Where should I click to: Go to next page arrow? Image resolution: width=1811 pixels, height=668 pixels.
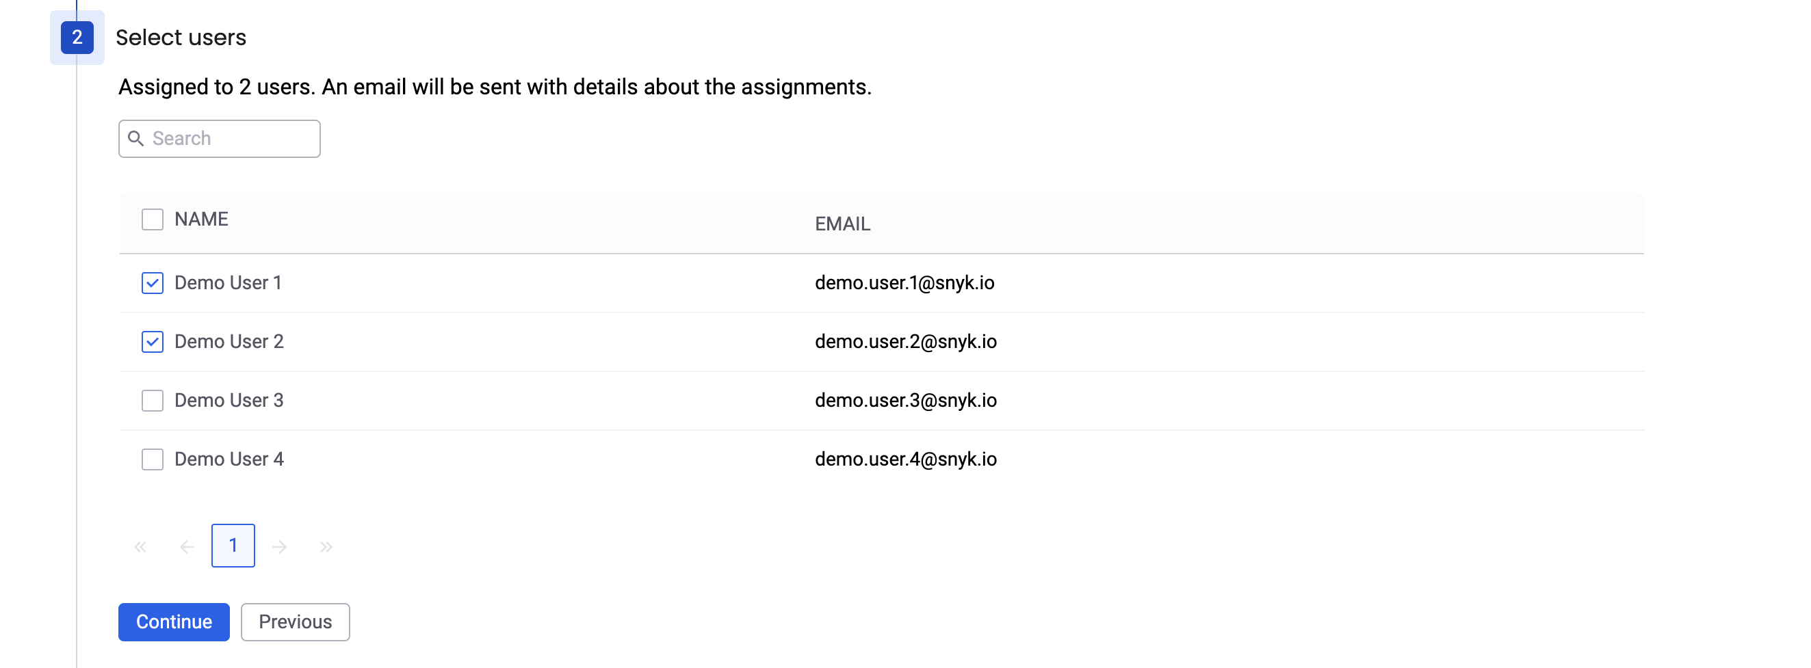click(x=280, y=546)
